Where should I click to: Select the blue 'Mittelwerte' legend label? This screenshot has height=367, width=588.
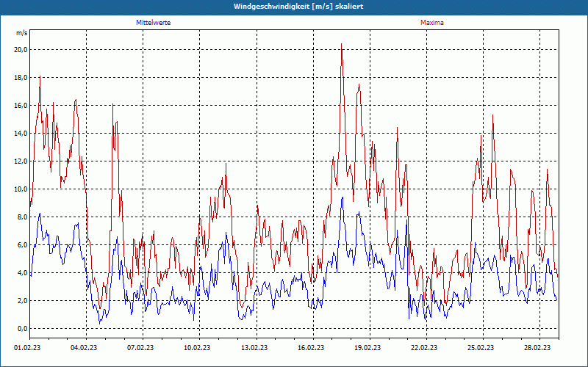tap(154, 23)
